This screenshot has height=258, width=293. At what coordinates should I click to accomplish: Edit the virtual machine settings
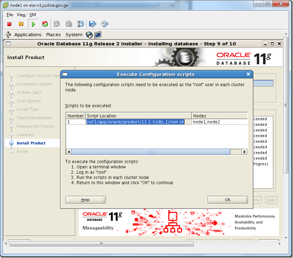pos(92,24)
